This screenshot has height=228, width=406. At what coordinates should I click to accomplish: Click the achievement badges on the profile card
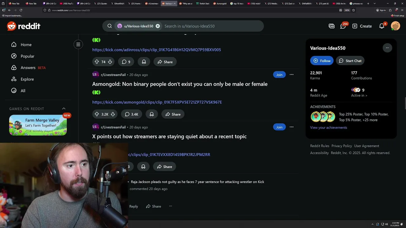point(323,117)
